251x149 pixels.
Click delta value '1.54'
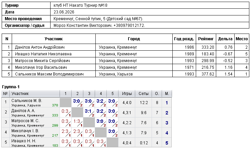229,74
